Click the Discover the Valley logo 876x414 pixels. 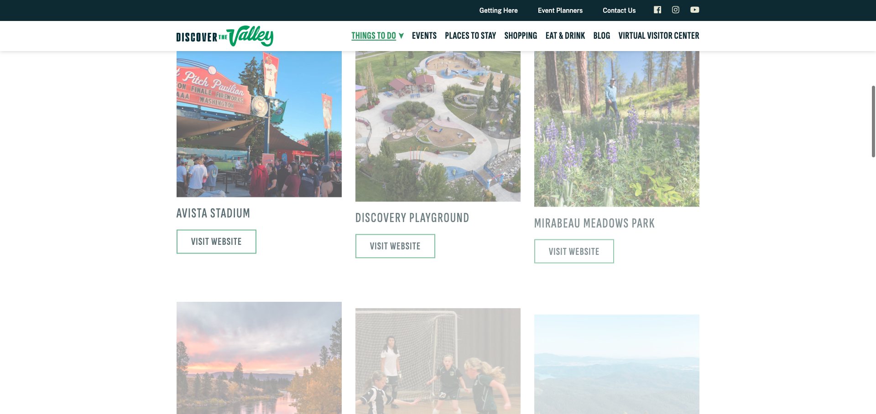click(x=225, y=36)
